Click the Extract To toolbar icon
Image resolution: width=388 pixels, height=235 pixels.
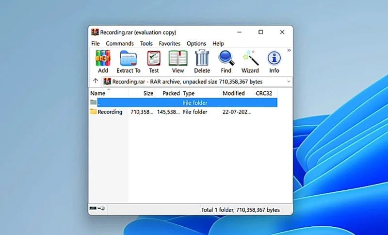(128, 58)
